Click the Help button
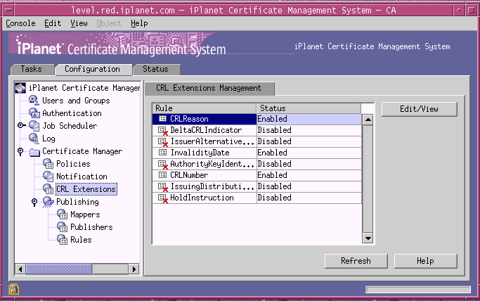This screenshot has height=301, width=480. [425, 261]
